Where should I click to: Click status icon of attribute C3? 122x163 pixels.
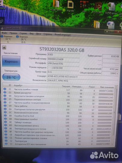pos(6,144)
